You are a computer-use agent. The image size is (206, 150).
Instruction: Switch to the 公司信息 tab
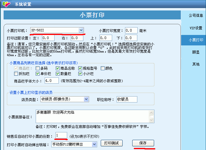click(193, 16)
